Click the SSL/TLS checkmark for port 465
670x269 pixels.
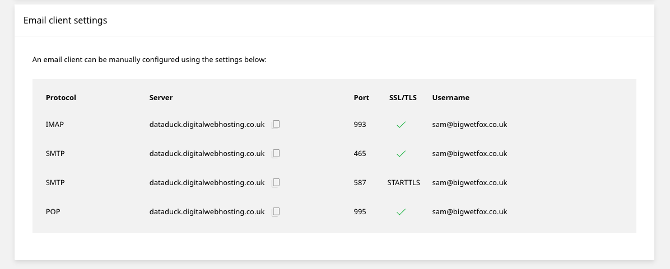click(x=401, y=154)
